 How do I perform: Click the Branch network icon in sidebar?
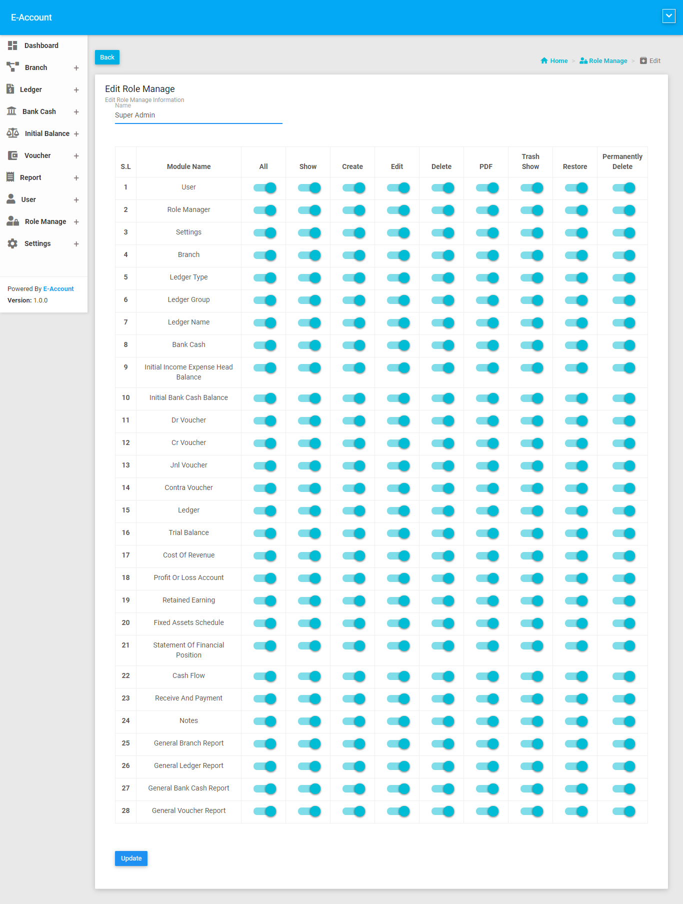coord(12,67)
